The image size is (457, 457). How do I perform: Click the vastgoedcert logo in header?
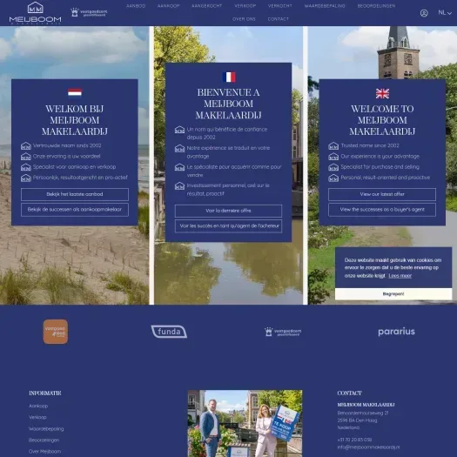[x=89, y=12]
